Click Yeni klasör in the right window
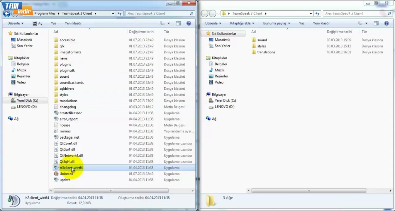This screenshot has width=395, height=211. (x=321, y=23)
